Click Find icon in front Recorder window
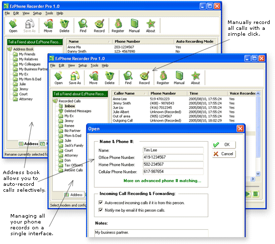The height and width of the screenshot is (244, 275). pyautogui.click(x=128, y=78)
